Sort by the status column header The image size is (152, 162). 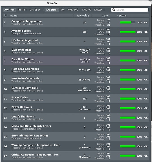[x=123, y=15]
